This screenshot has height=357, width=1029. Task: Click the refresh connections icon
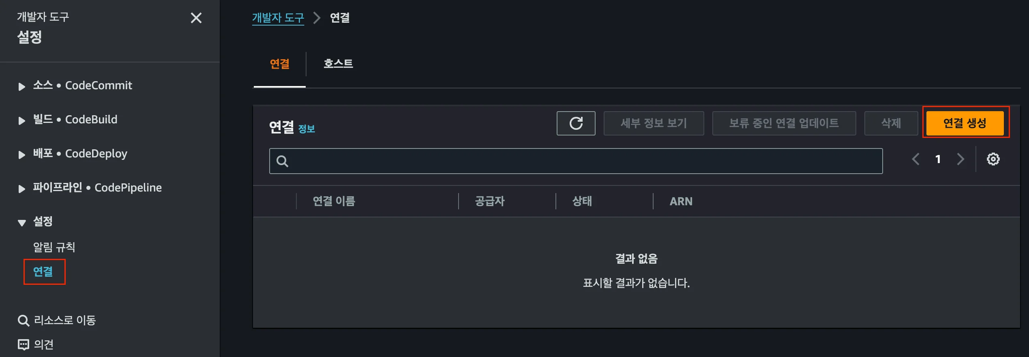(575, 123)
